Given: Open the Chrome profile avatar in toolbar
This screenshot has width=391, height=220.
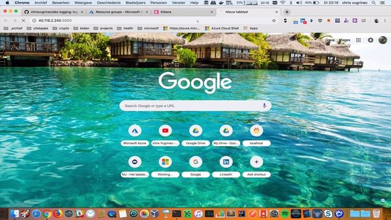Looking at the screenshot, I should pyautogui.click(x=376, y=21).
